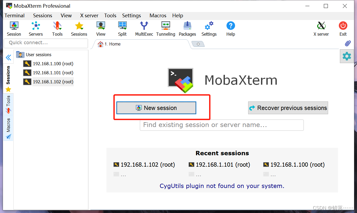The image size is (357, 213).
Task: Open the X server menu
Action: (89, 15)
